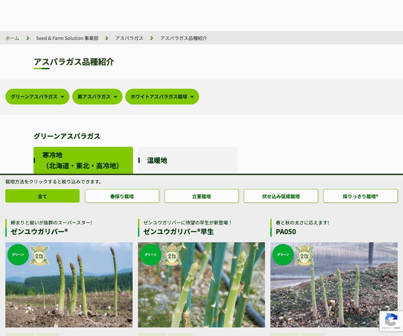Click the breadcrumb arrow after ホーム
The width and height of the screenshot is (403, 336).
click(x=27, y=38)
